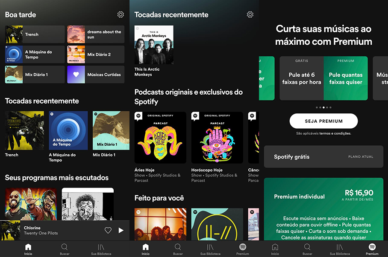The width and height of the screenshot is (388, 257).
Task: Tap the SEJA PREMIUM button
Action: (x=323, y=121)
